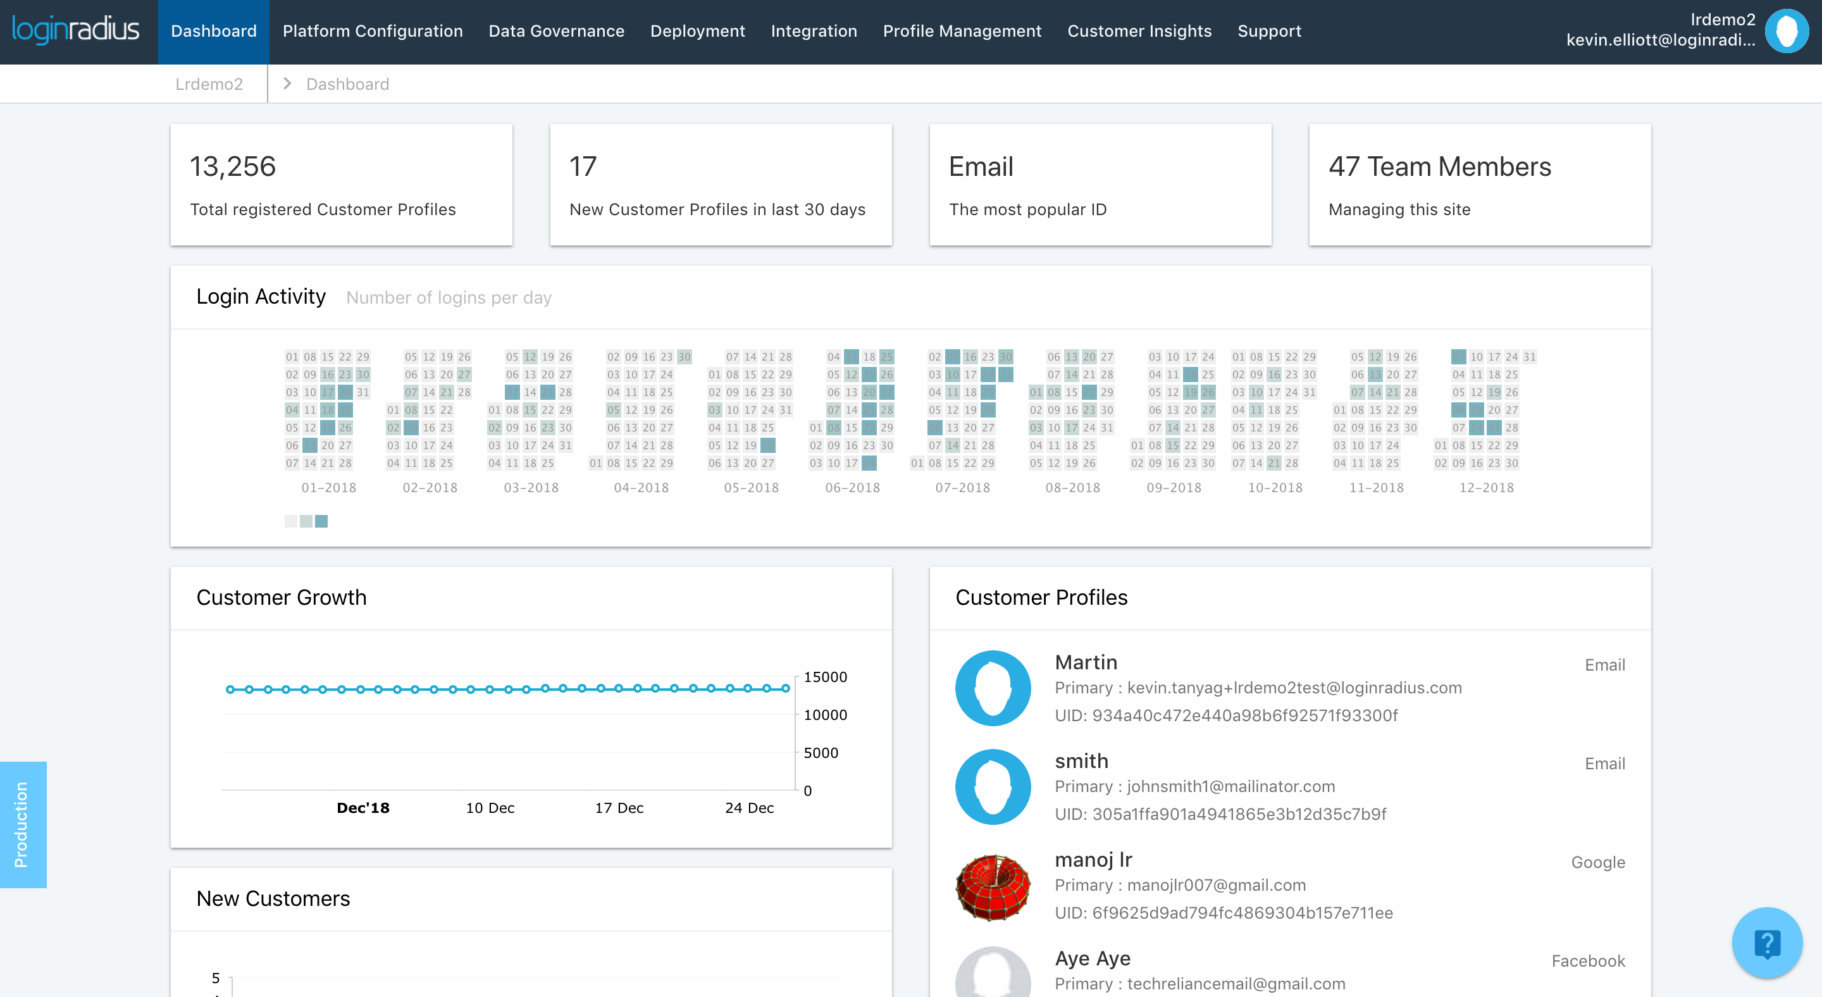
Task: Click Martin's profile avatar
Action: (x=993, y=686)
